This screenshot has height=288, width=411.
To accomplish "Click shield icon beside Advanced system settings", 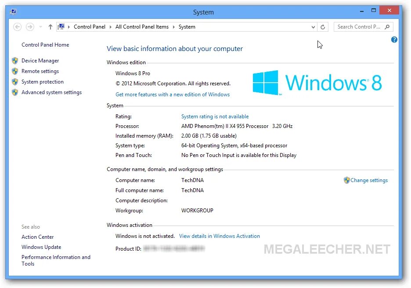I will pos(15,92).
